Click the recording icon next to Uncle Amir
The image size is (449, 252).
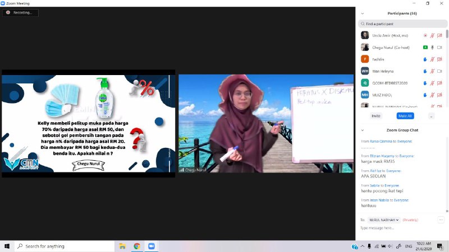[x=425, y=35]
